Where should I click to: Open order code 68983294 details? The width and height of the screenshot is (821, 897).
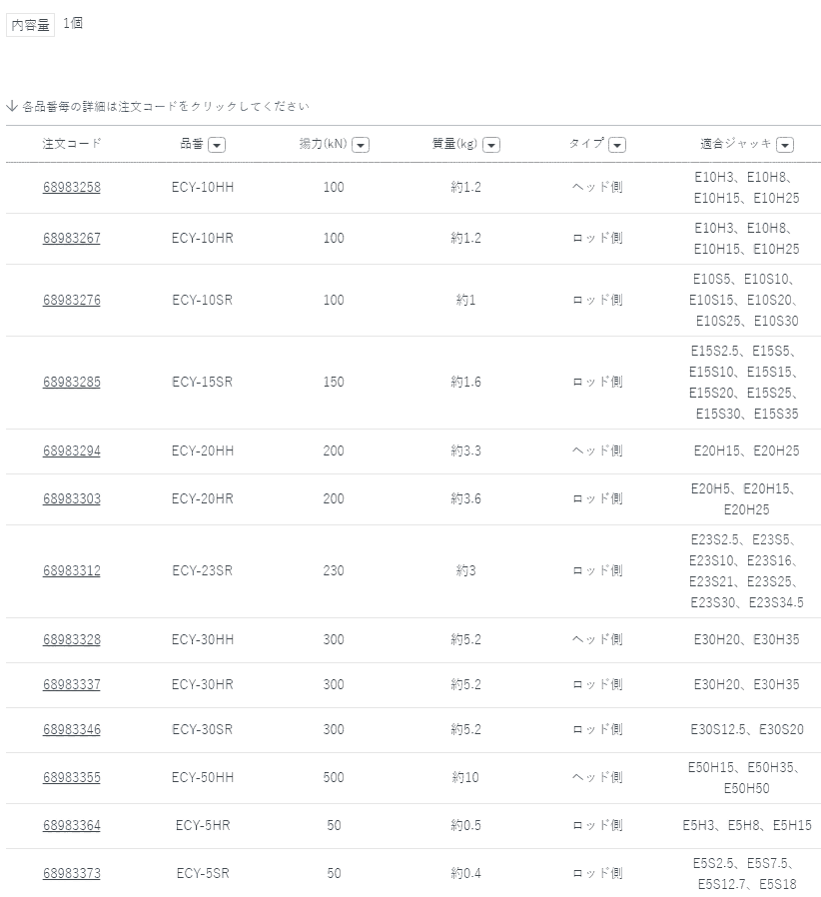(72, 451)
